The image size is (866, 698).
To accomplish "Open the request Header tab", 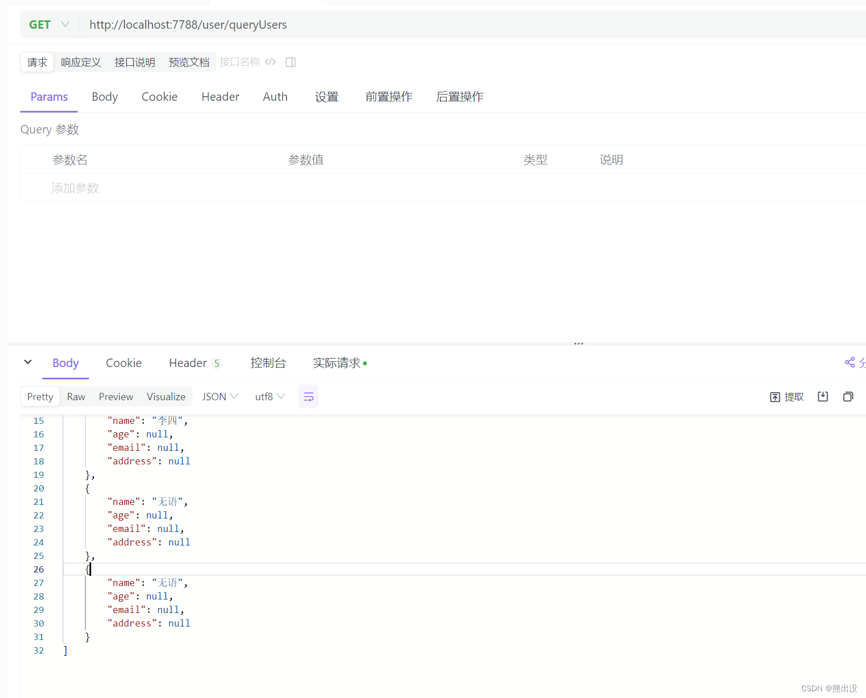I will (x=221, y=97).
